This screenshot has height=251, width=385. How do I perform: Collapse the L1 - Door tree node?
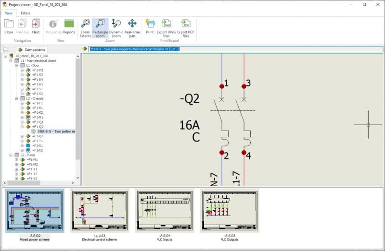pos(16,65)
